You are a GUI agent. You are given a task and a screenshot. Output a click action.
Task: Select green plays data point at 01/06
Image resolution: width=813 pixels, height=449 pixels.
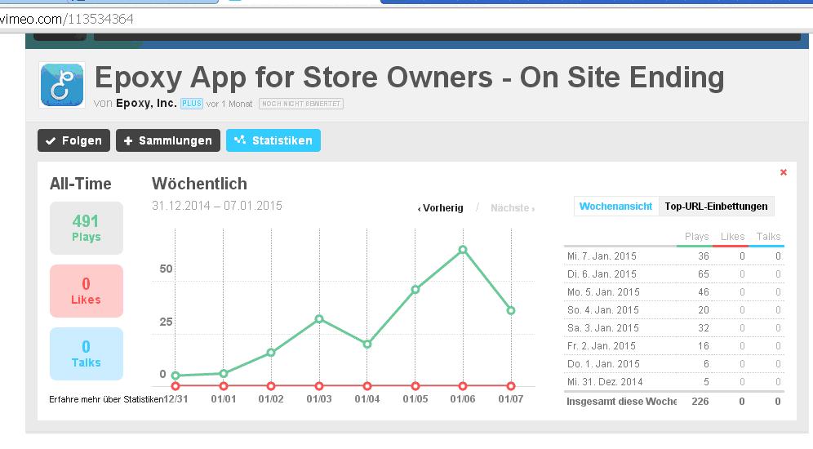[x=463, y=250]
